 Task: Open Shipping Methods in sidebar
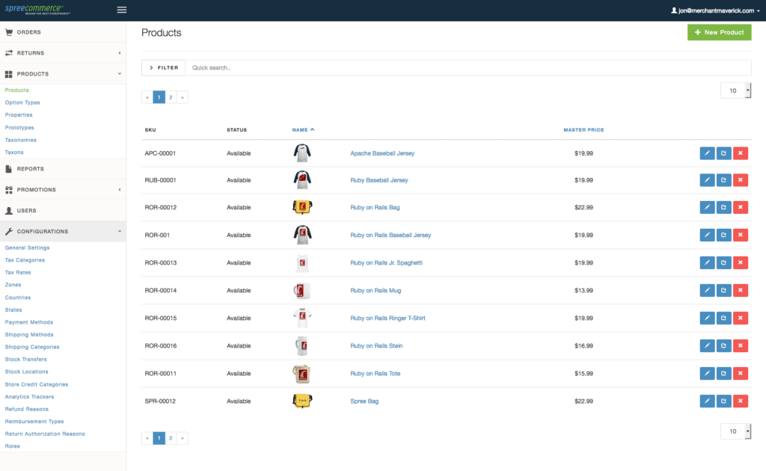coord(29,335)
